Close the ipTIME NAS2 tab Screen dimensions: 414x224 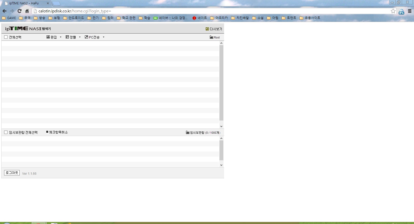(48, 3)
